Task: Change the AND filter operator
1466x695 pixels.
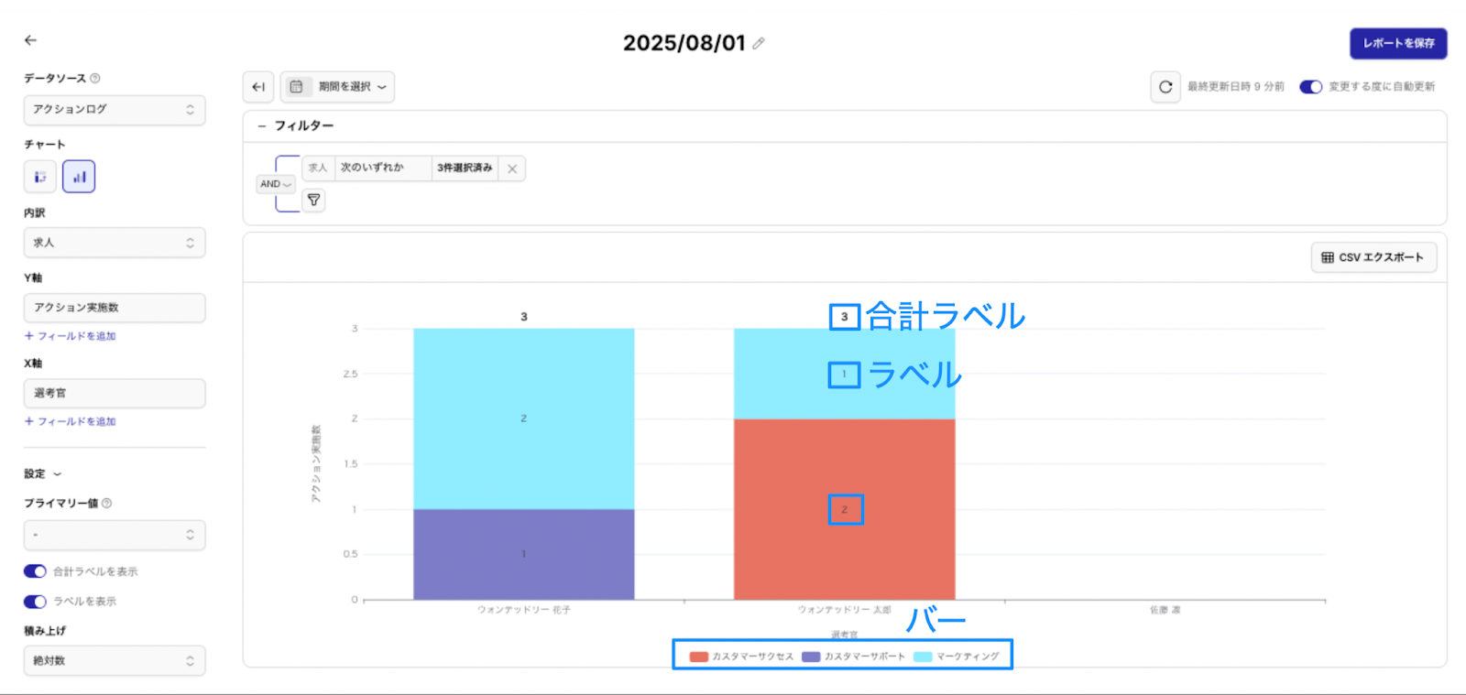Action: click(x=275, y=184)
